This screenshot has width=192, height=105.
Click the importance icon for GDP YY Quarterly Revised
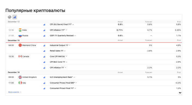(x=44, y=36)
